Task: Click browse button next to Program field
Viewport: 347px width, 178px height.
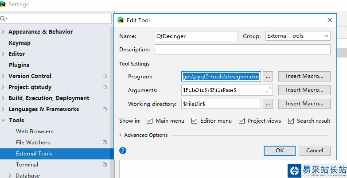Action: (268, 77)
